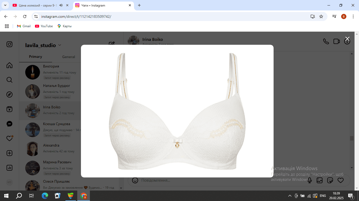The width and height of the screenshot is (359, 201).
Task: Open Chrome three-dot menu
Action: coord(353,16)
